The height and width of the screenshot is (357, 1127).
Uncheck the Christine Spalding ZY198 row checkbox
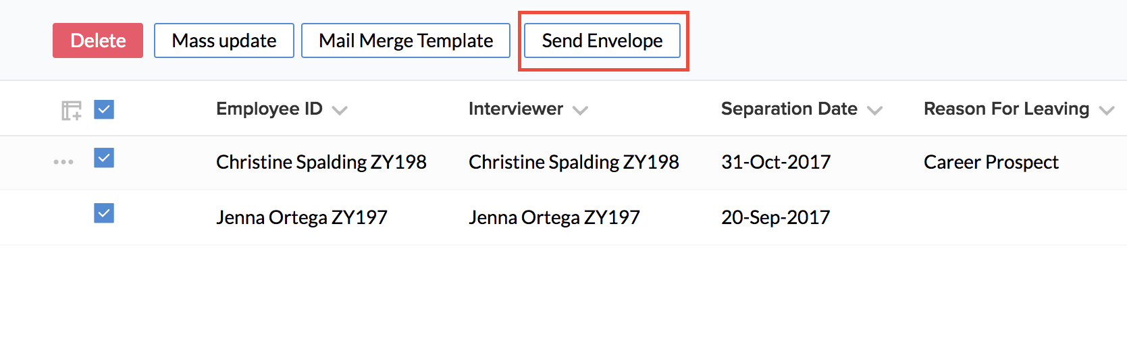[104, 158]
